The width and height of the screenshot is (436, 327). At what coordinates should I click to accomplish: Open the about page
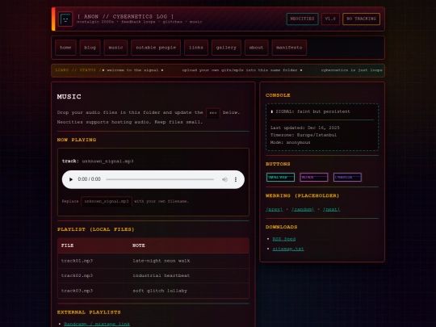pyautogui.click(x=257, y=48)
